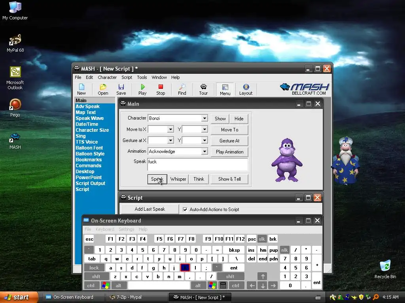Toggle the nlk num lock key
Viewport: 405px width, 303px height.
(x=285, y=250)
